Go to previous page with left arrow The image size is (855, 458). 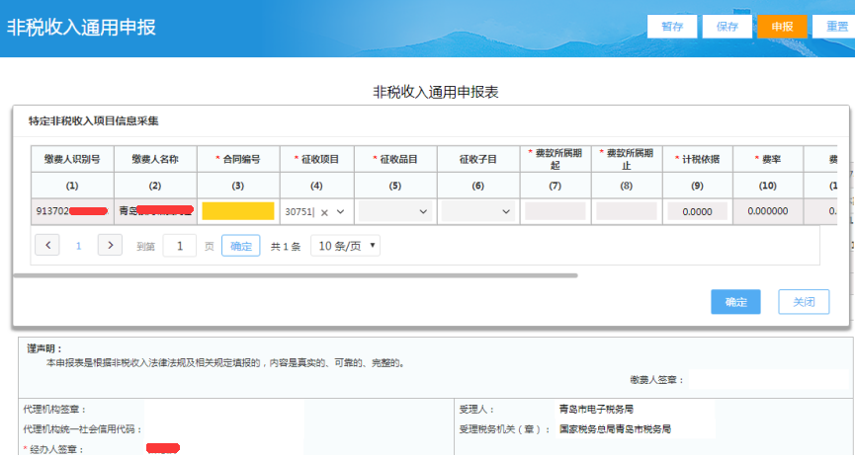click(x=46, y=246)
